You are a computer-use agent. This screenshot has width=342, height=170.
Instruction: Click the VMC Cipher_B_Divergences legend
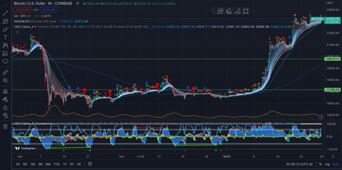click(33, 124)
